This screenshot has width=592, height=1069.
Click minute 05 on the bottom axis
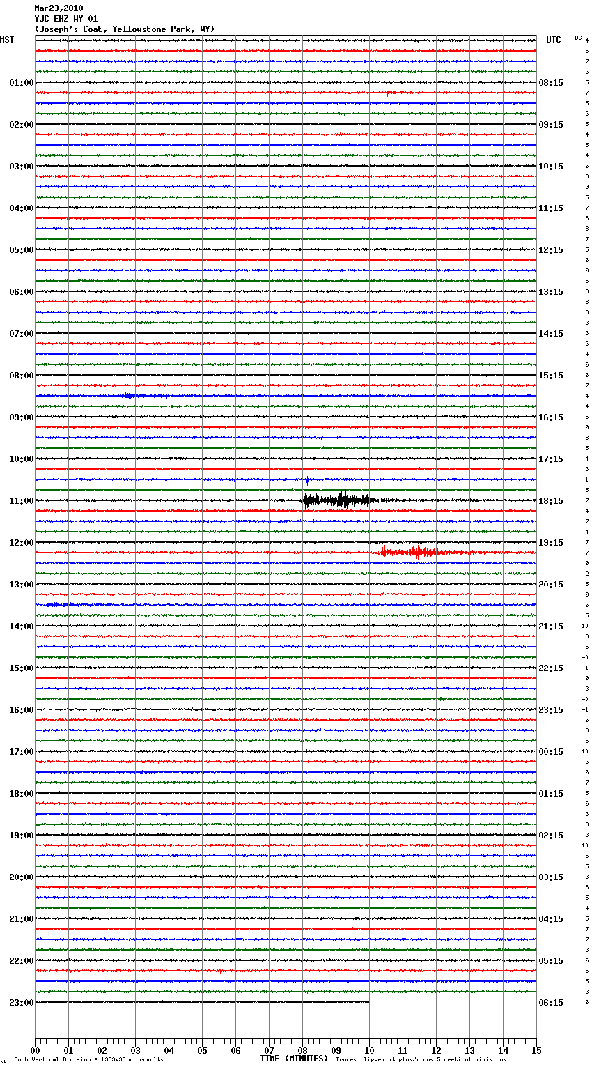point(202,1050)
